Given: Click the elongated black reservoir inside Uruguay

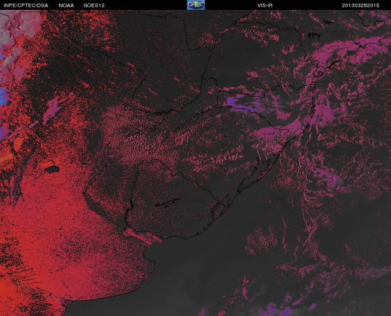Looking at the screenshot, I should (167, 203).
